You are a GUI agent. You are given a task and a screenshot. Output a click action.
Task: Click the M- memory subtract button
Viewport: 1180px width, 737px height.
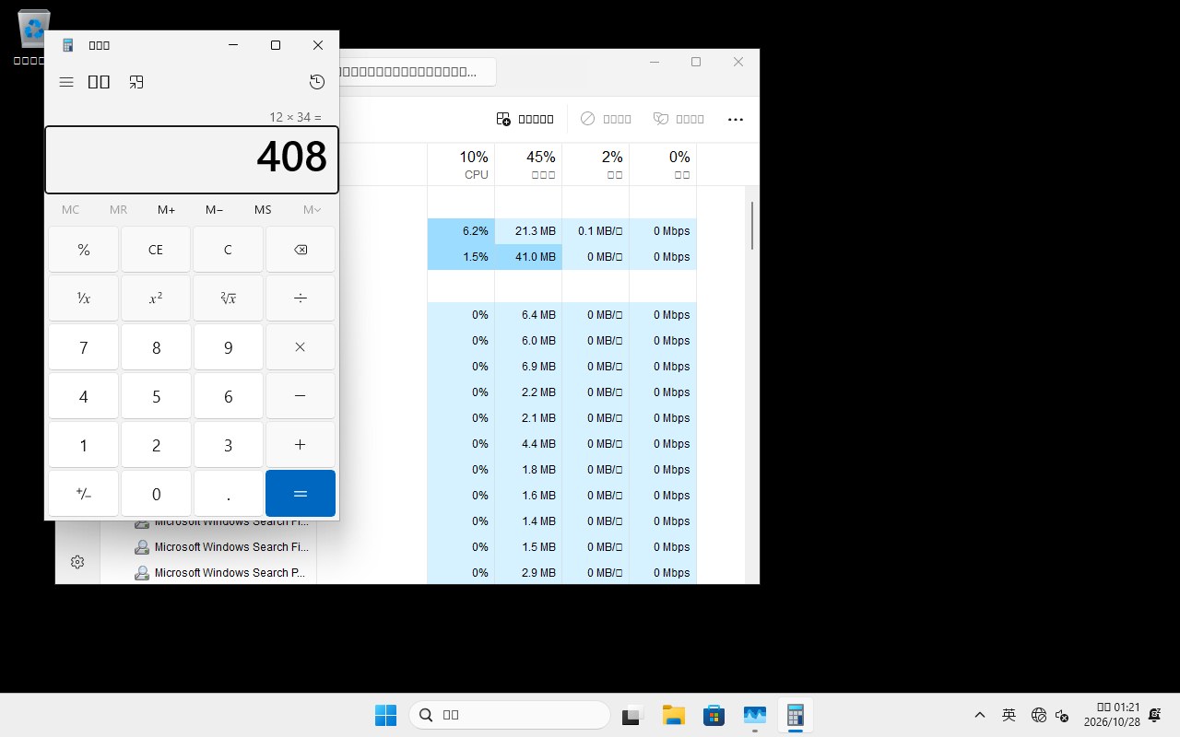(x=215, y=210)
